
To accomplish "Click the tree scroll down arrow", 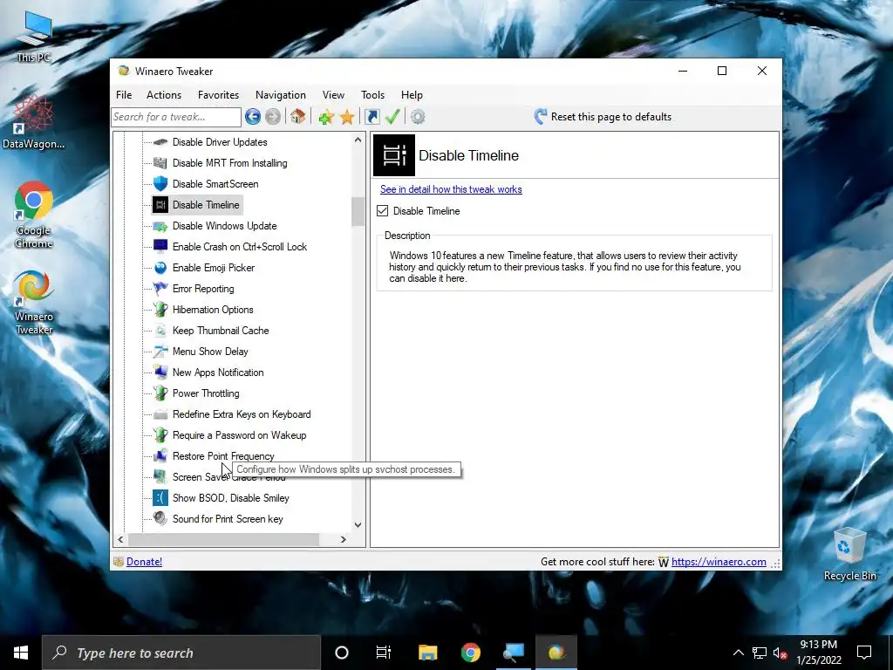I will pos(358,524).
